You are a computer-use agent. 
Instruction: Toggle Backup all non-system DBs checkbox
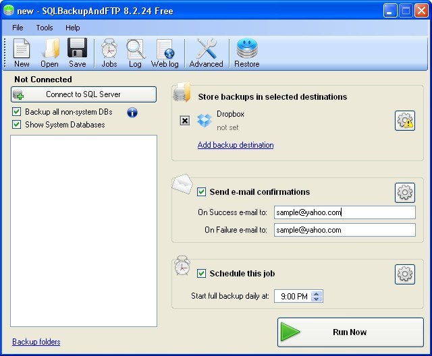[x=16, y=112]
